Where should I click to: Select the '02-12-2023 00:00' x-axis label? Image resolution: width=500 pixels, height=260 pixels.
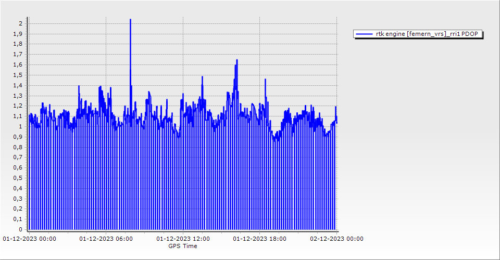(336, 239)
